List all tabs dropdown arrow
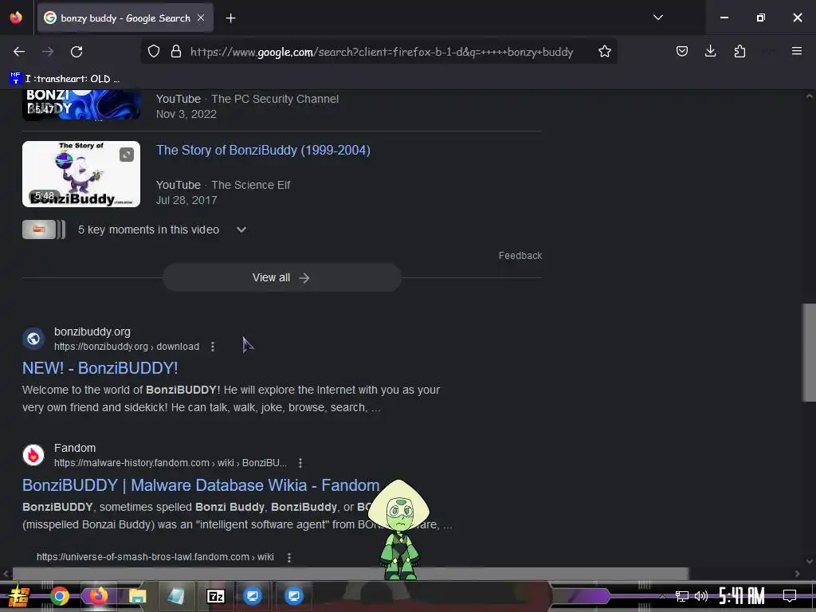Screen dimensions: 816x612 tap(657, 18)
